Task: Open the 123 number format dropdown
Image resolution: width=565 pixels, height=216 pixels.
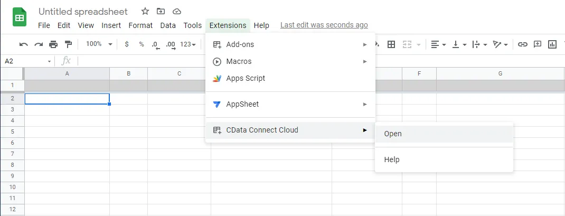Action: click(x=188, y=44)
